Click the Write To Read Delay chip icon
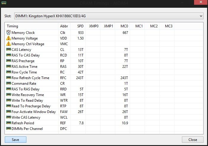The height and width of the screenshot is (146, 208). [x=9, y=100]
